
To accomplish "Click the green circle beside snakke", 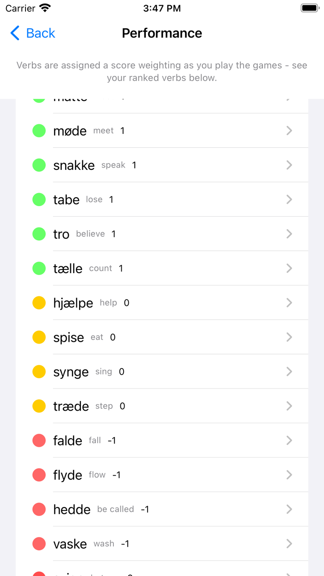I will coord(39,165).
